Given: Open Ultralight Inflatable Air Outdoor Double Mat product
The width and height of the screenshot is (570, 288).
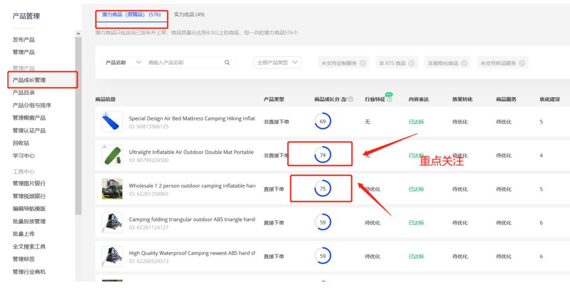Looking at the screenshot, I should pyautogui.click(x=191, y=152).
